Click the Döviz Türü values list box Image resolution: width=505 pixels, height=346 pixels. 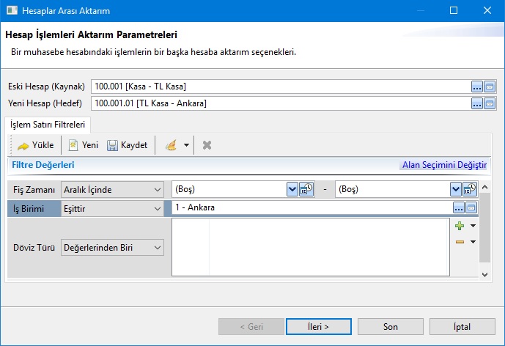point(311,247)
